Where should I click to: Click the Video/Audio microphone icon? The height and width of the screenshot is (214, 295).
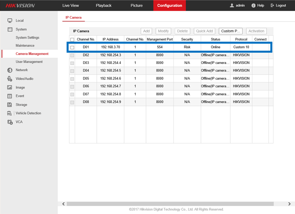[10, 78]
